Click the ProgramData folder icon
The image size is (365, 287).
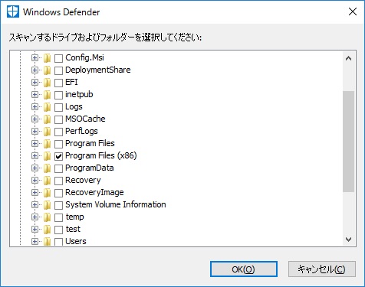point(47,168)
